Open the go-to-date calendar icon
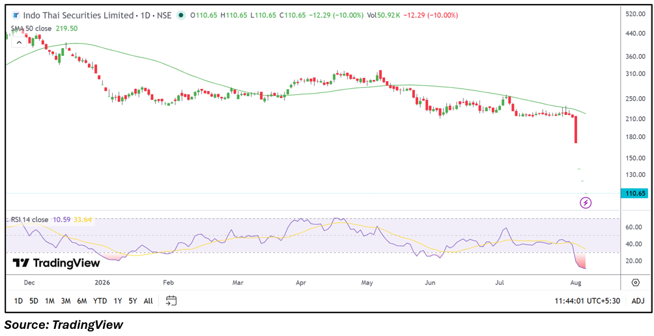The image size is (654, 336). pyautogui.click(x=171, y=301)
